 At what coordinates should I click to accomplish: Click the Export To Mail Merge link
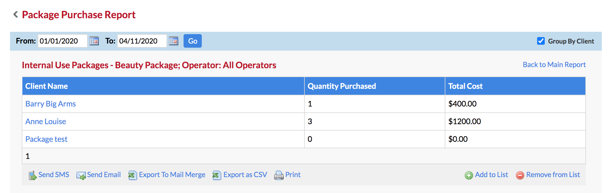tap(172, 175)
